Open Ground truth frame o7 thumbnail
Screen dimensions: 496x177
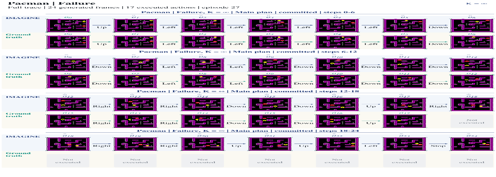point(135,82)
